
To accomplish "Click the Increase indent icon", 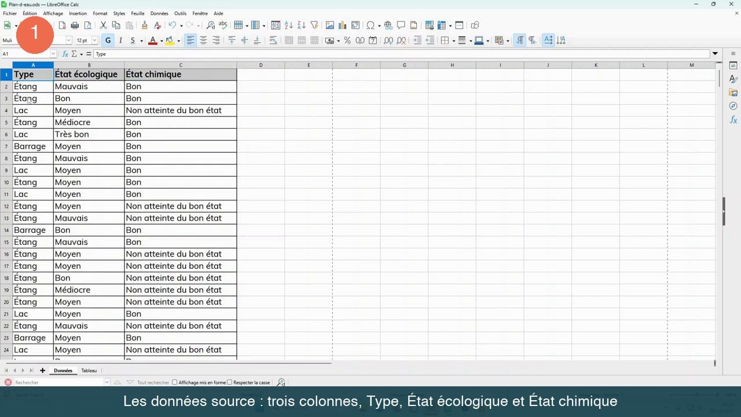I will [417, 41].
